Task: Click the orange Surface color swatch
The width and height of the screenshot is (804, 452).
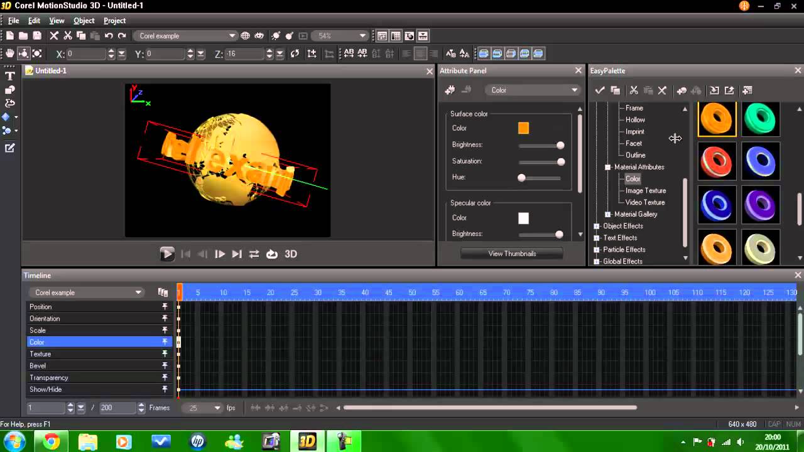Action: click(x=523, y=128)
